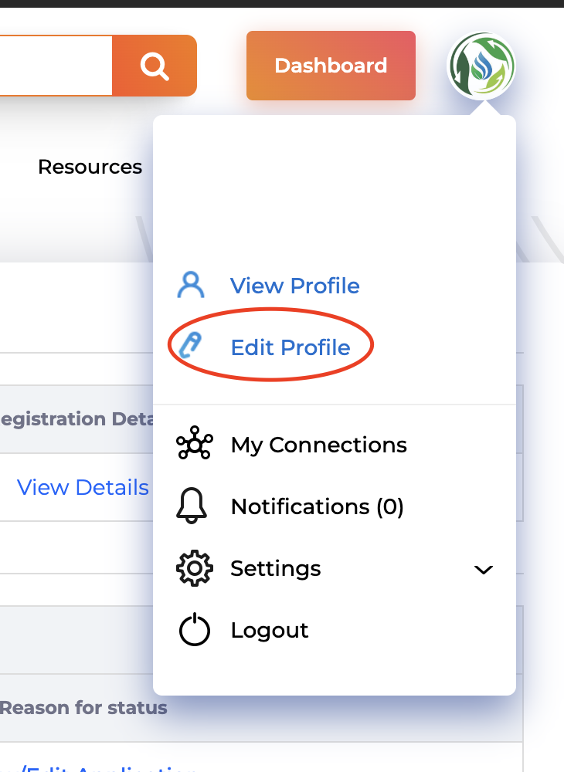The width and height of the screenshot is (564, 772).
Task: Select Notifications (0) menu item
Action: coord(317,506)
